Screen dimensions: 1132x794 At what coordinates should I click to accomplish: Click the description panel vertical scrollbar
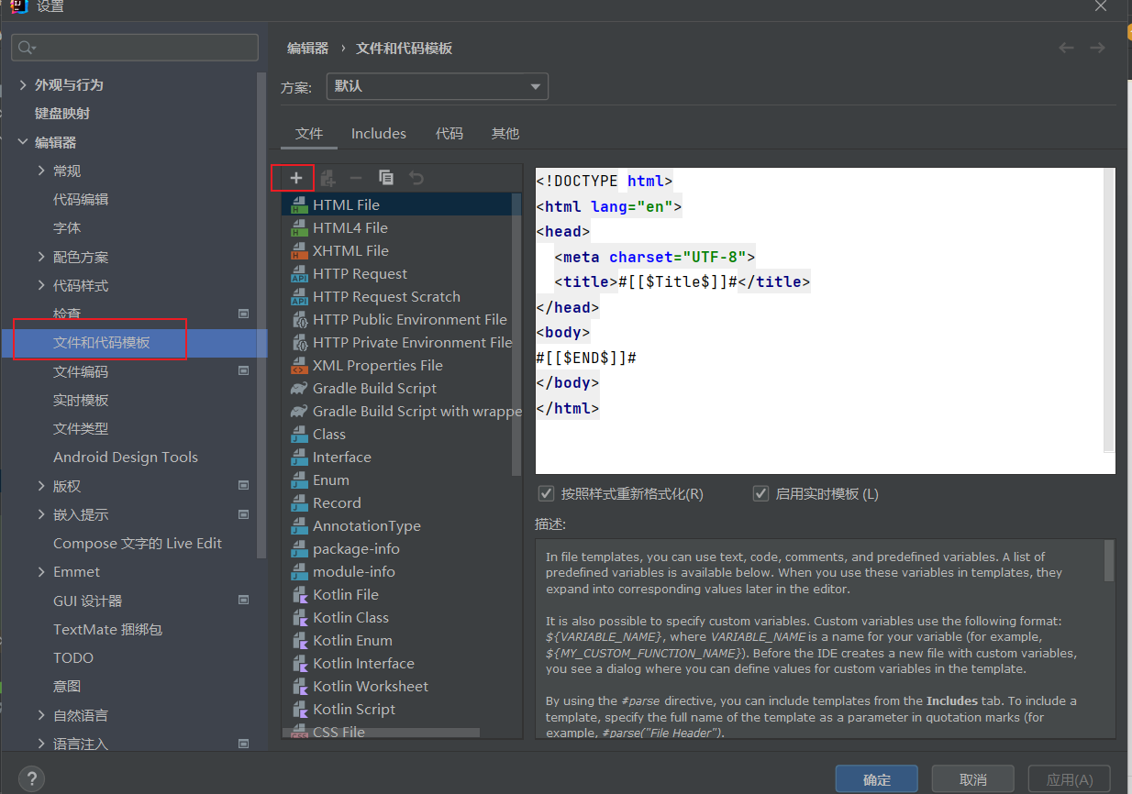click(1109, 560)
